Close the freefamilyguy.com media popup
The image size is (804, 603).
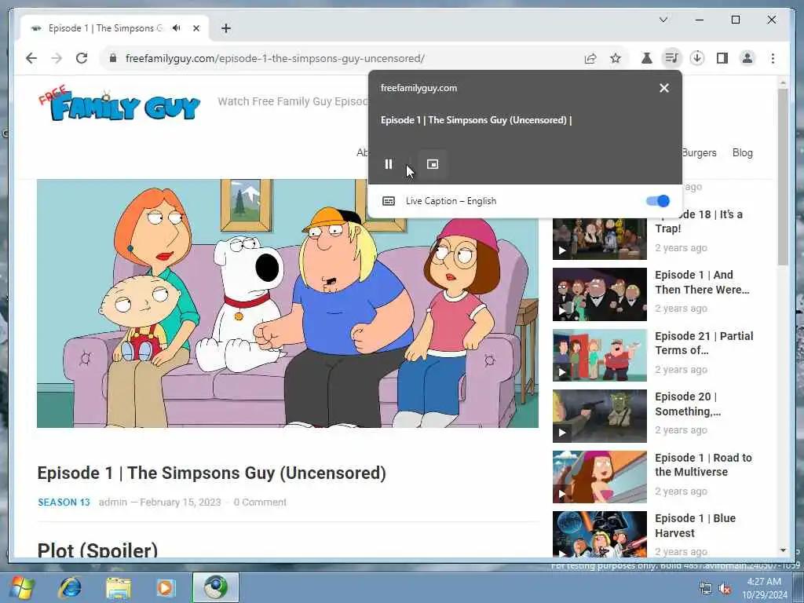coord(664,88)
